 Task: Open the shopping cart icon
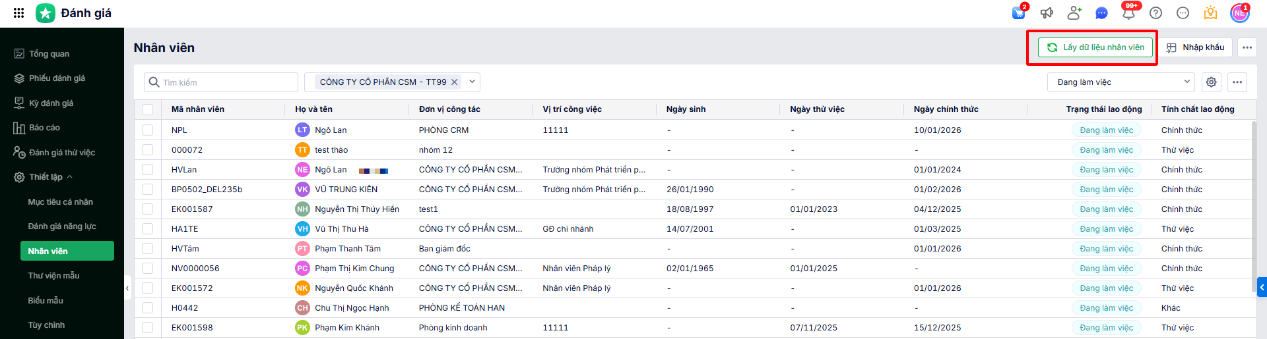tap(1018, 13)
